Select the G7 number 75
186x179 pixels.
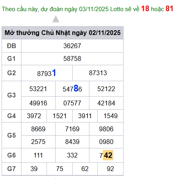(60, 169)
